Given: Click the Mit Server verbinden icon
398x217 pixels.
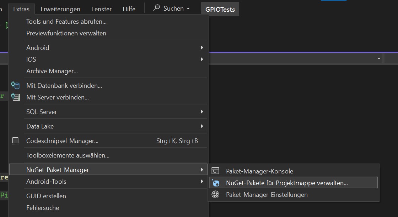Looking at the screenshot, I should 15,97.
